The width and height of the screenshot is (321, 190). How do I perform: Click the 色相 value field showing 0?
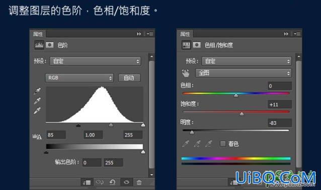point(280,86)
